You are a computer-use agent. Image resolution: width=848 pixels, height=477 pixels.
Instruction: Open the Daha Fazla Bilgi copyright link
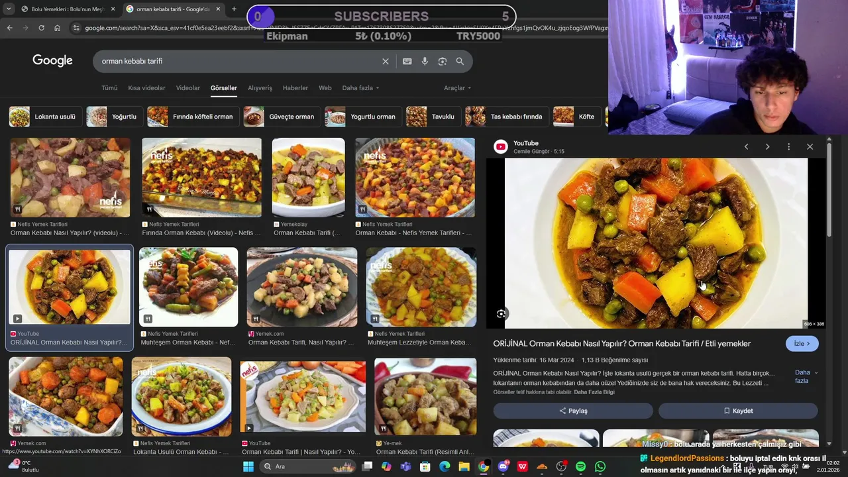click(x=594, y=392)
